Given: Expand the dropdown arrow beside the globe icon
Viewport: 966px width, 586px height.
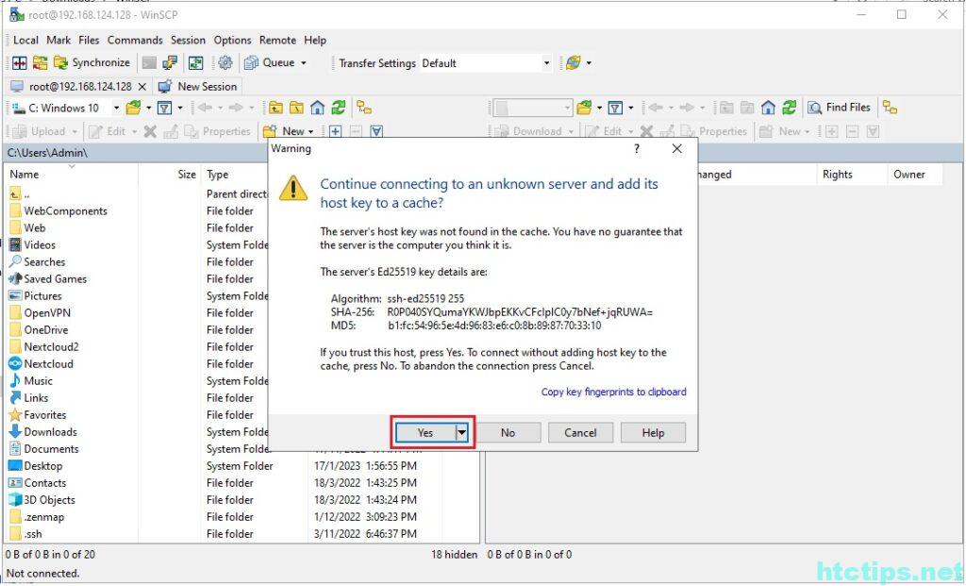Looking at the screenshot, I should coord(589,63).
